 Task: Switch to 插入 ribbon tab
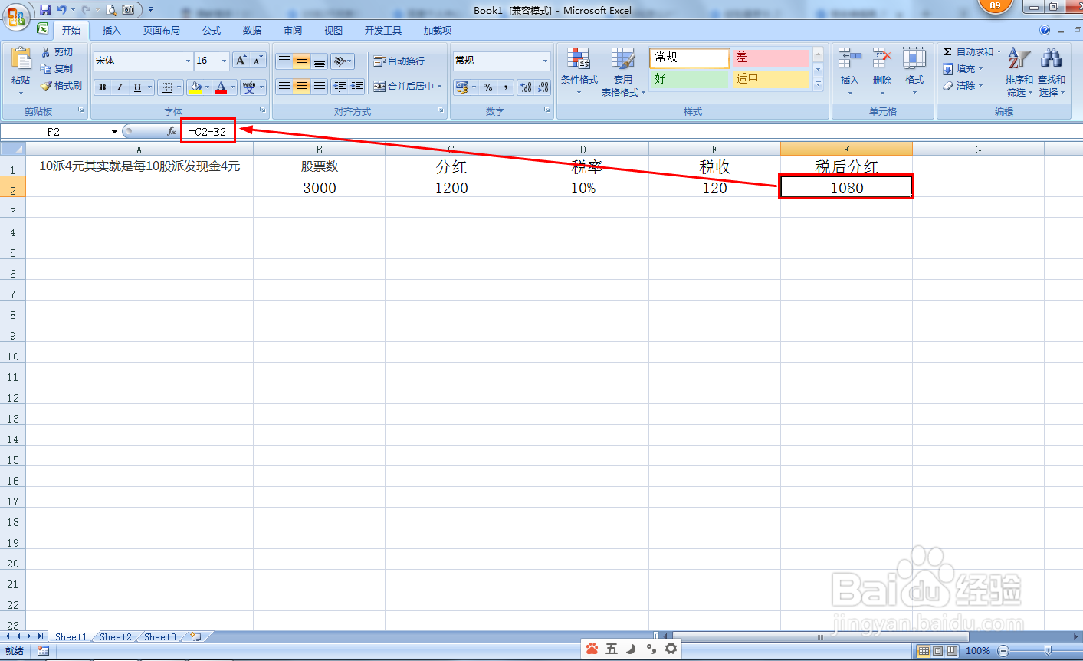click(x=112, y=31)
